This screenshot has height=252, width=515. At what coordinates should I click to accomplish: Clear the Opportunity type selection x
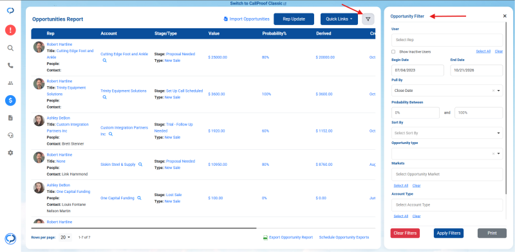click(493, 154)
